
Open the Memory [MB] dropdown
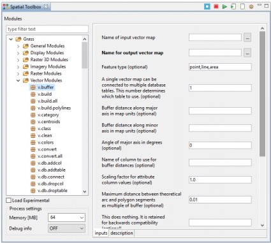point(66,217)
